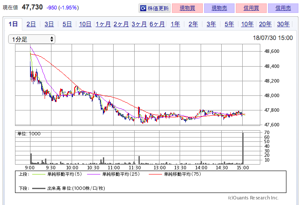Click the chart timestamp 18/07/30 15:00
The width and height of the screenshot is (301, 205).
click(x=273, y=38)
